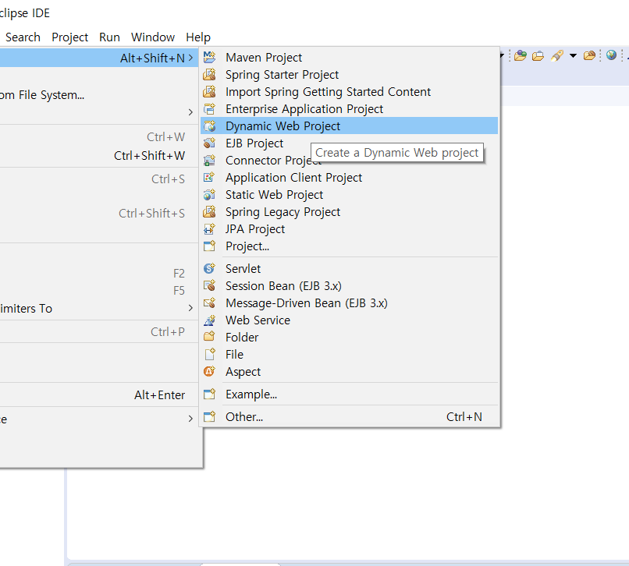Click the Ctrl+Shift+W Close All entry
This screenshot has width=629, height=566.
(98, 155)
